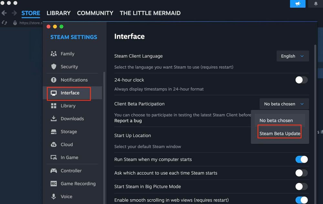Viewport: 323px width, 204px height.
Task: Click the Game Recording REC icon
Action: 54,183
